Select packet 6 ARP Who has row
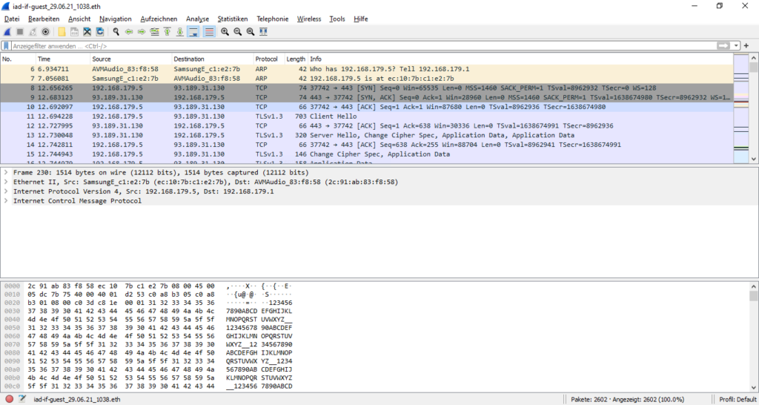 click(367, 69)
